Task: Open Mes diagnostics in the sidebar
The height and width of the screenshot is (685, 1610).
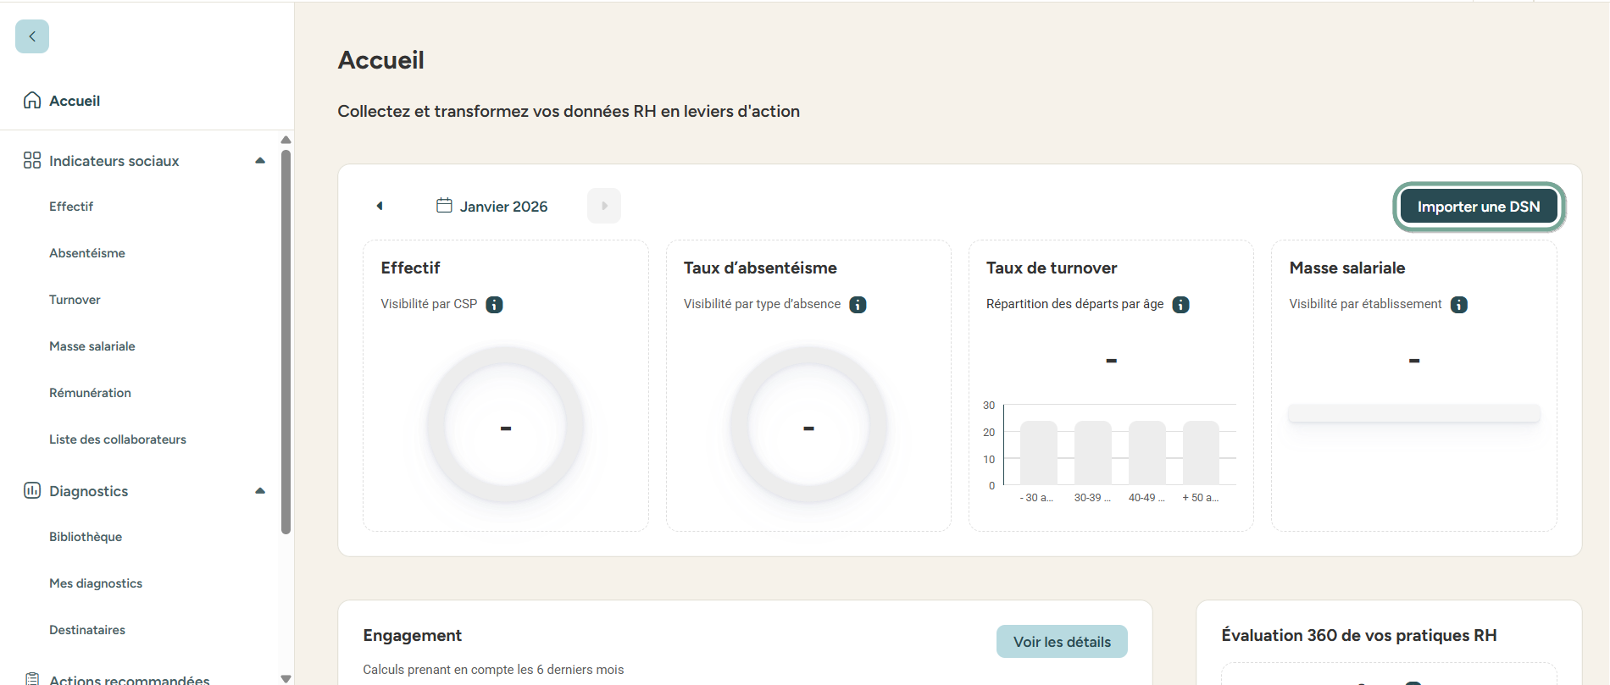Action: (96, 583)
